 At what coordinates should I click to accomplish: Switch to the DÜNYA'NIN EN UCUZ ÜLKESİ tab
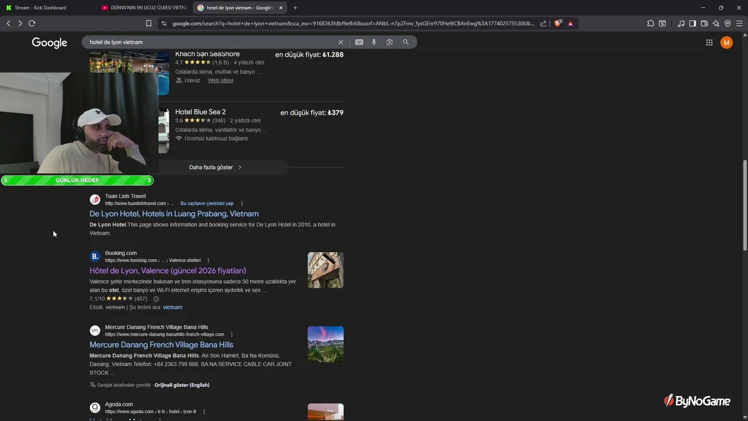pyautogui.click(x=144, y=8)
